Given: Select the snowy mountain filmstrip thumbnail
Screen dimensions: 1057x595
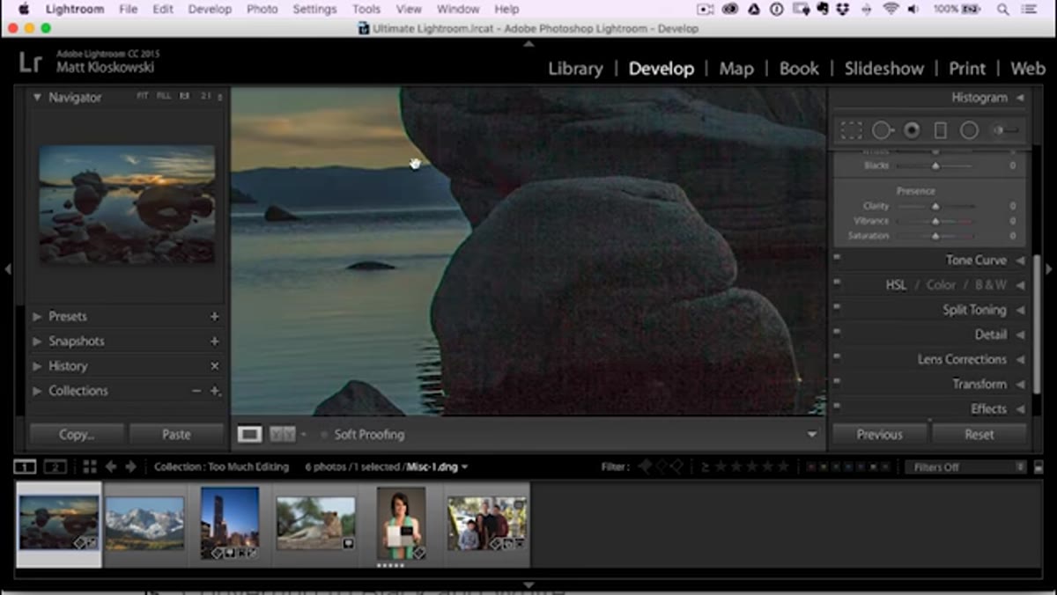Looking at the screenshot, I should 144,522.
